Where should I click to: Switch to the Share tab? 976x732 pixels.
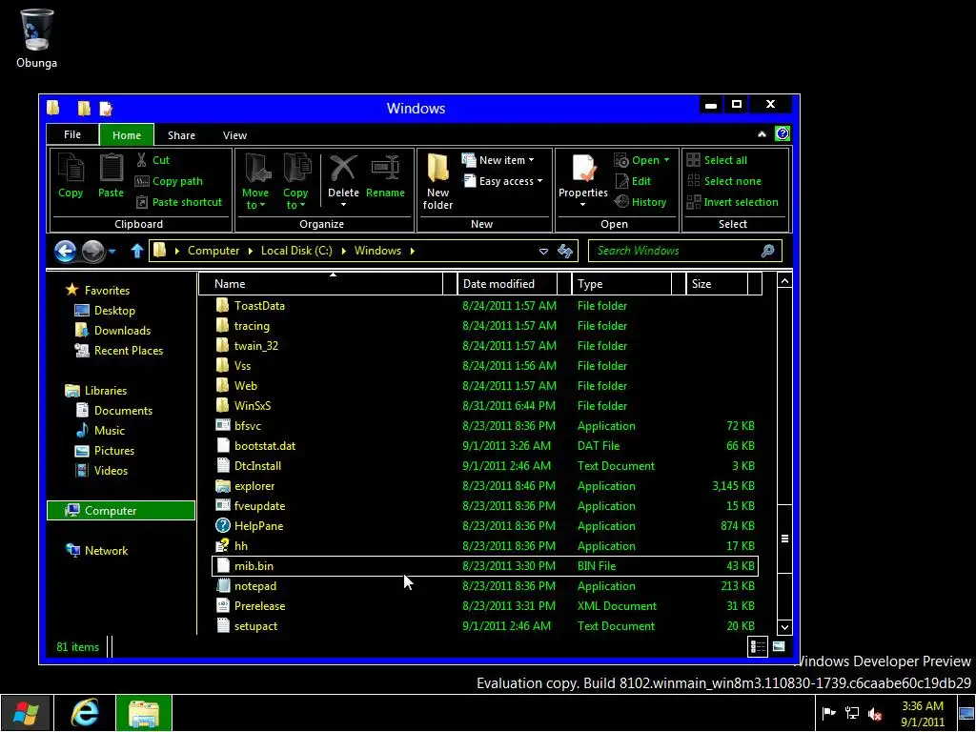[181, 135]
